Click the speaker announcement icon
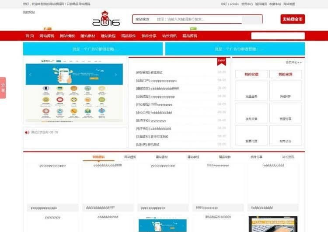This screenshot has width=328, height=232. pos(27,132)
